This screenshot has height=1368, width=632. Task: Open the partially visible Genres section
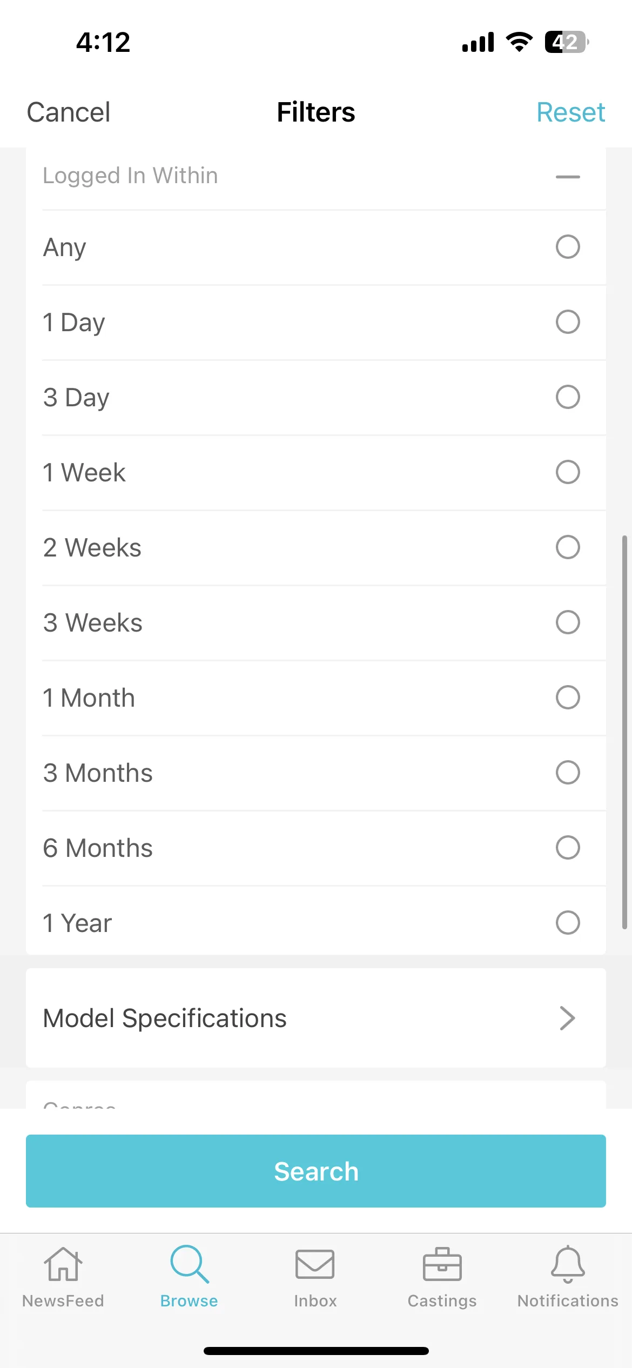coord(316,1095)
